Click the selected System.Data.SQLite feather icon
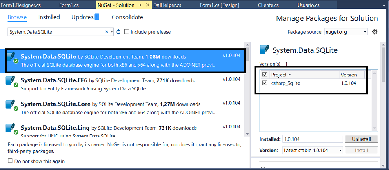 tap(12, 58)
